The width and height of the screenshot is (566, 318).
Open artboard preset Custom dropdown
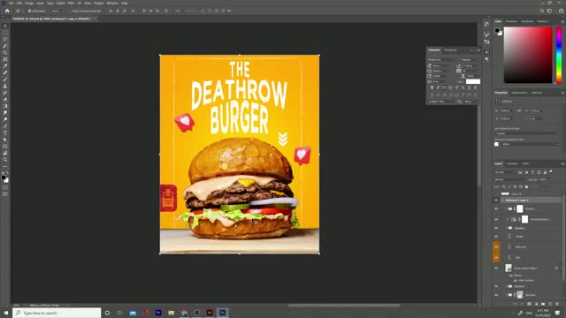[527, 133]
